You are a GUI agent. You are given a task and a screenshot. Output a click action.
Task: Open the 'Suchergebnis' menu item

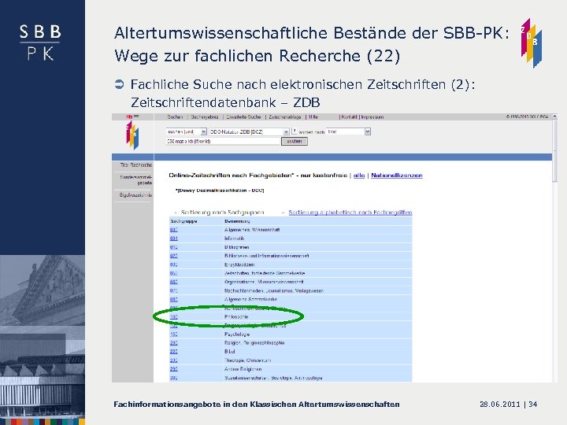pyautogui.click(x=205, y=117)
